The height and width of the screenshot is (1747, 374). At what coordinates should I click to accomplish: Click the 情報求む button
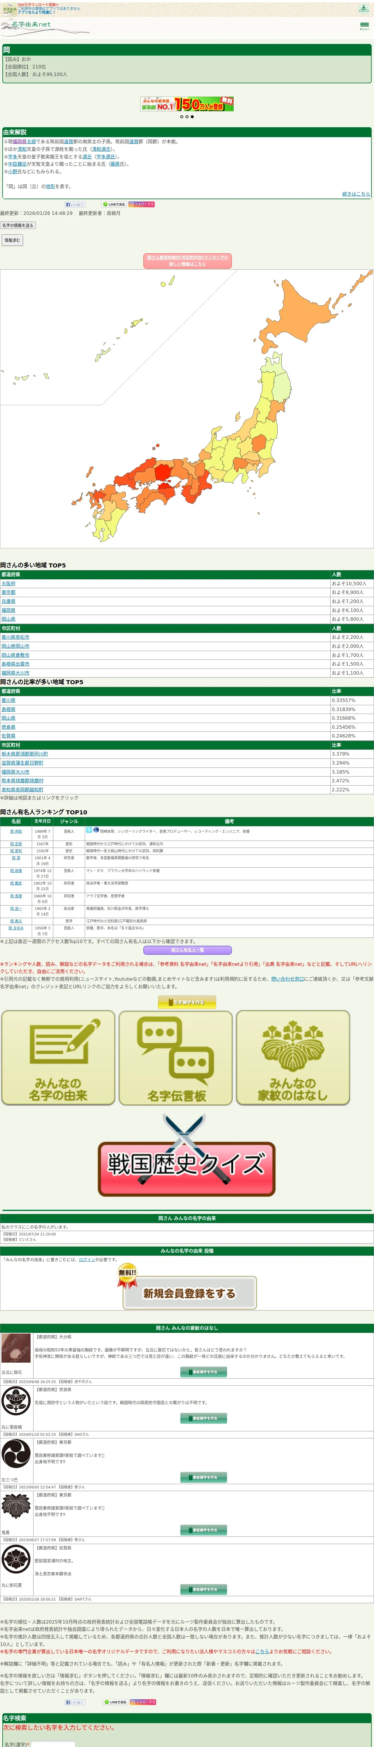pos(12,240)
